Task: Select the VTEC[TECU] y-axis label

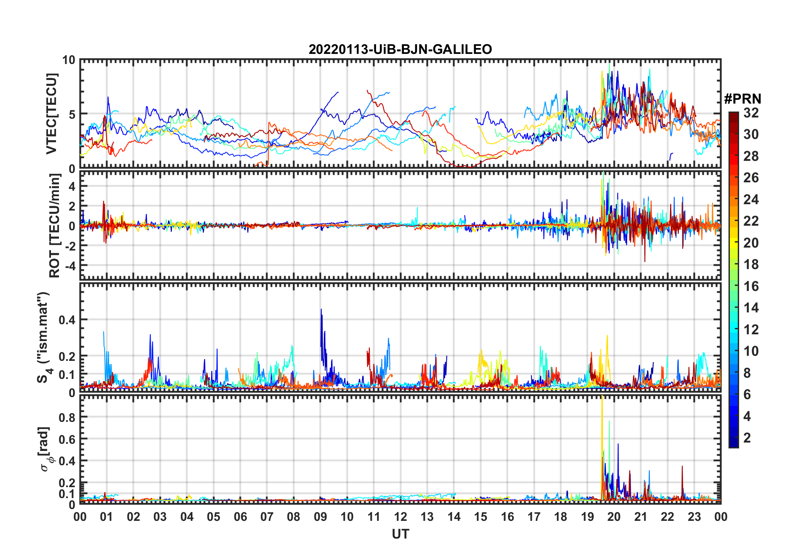Action: (x=51, y=114)
